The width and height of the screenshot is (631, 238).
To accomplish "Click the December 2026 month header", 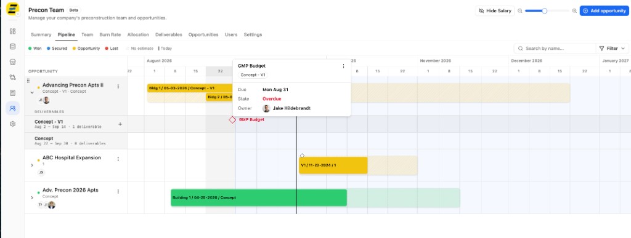I will point(527,61).
